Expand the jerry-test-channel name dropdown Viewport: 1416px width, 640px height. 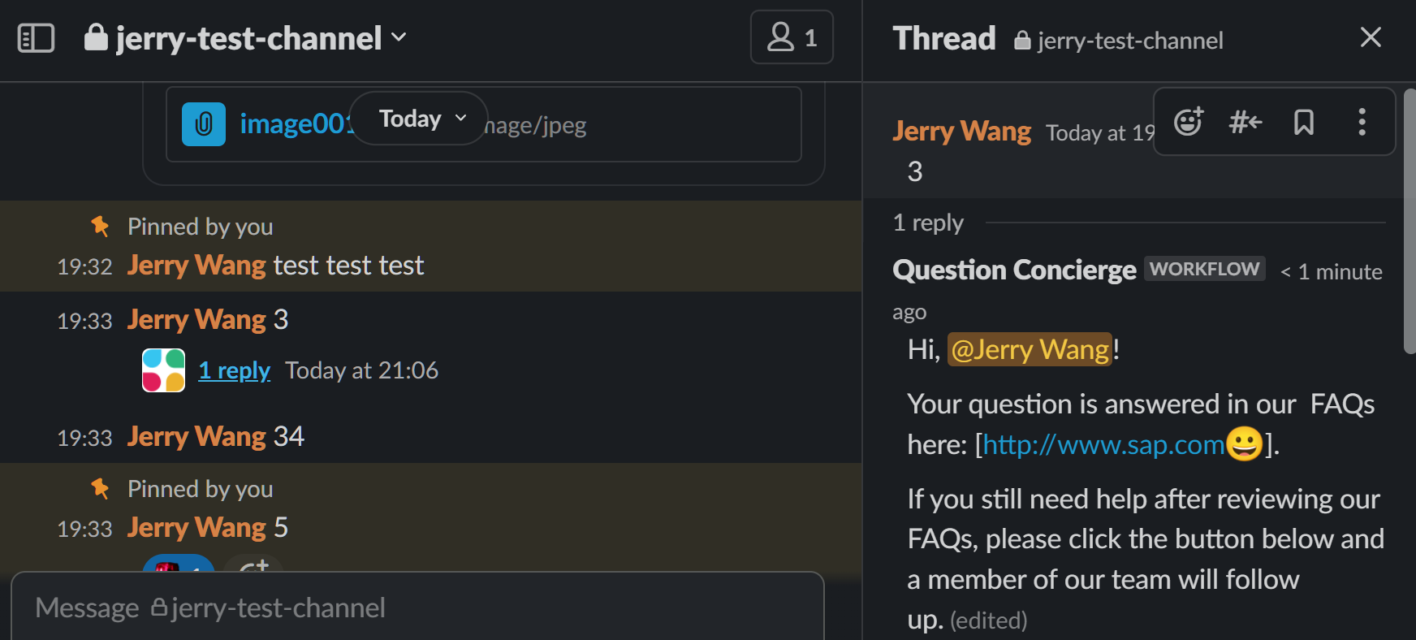244,38
